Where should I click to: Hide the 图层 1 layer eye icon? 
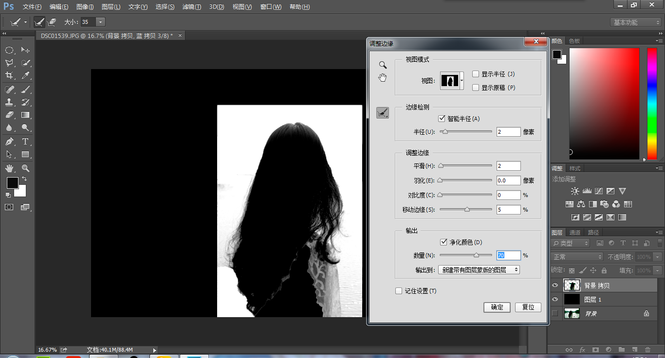click(555, 300)
